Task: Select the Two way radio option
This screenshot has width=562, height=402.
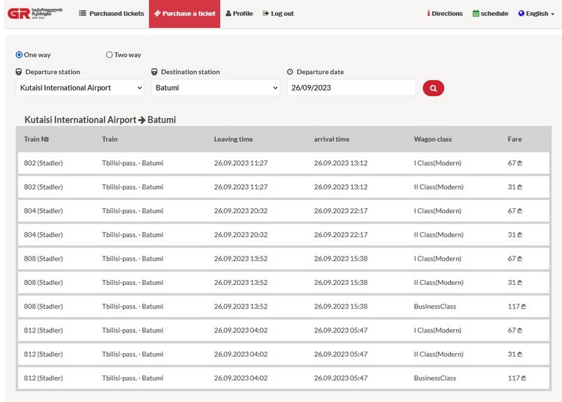Action: point(109,55)
